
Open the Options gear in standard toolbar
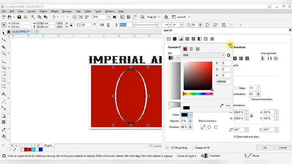click(166, 17)
